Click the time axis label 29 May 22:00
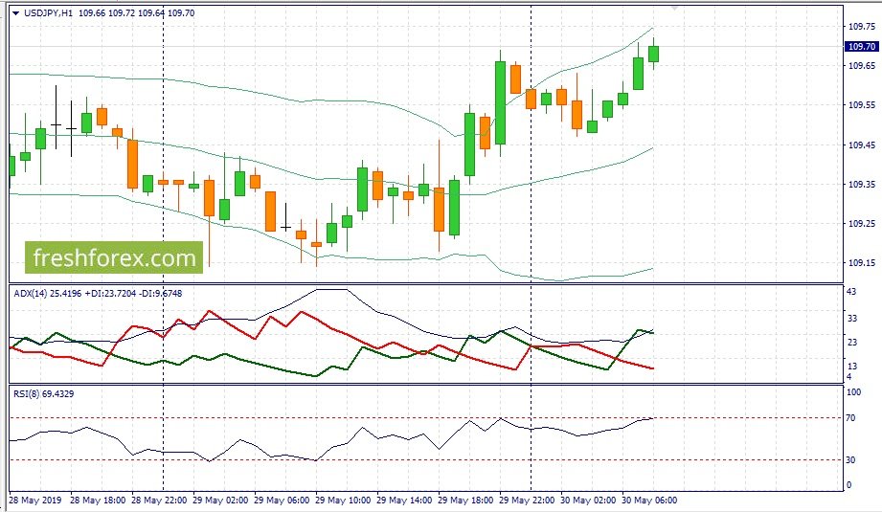 click(x=527, y=501)
